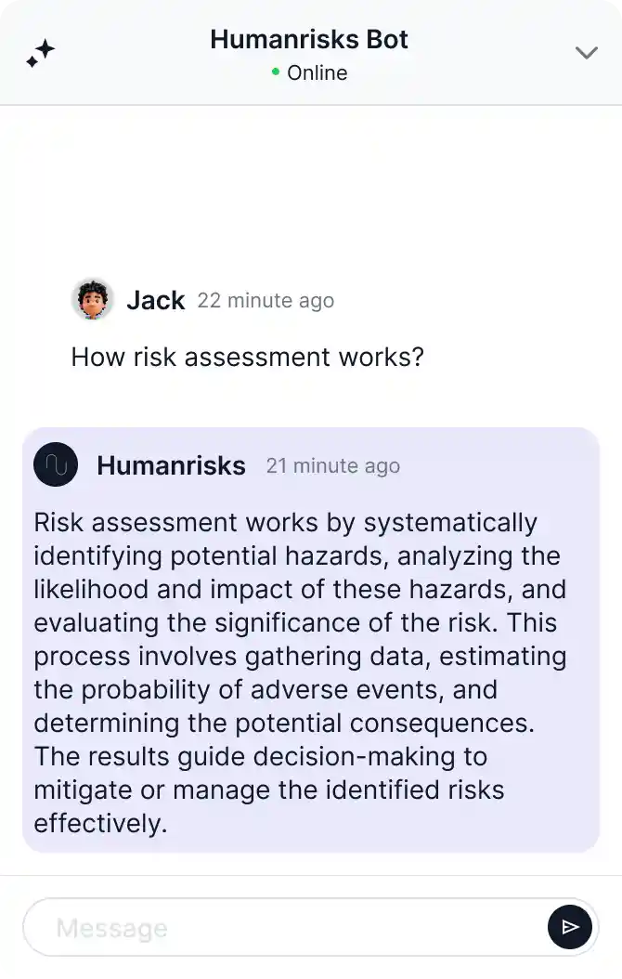
Task: Click the dark circle around the send icon
Action: (x=570, y=927)
